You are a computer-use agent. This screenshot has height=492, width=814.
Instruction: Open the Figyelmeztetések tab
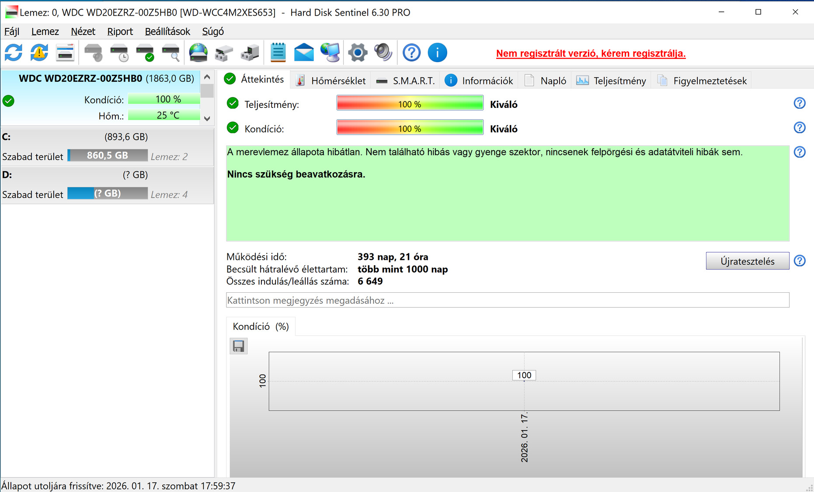[x=702, y=81]
